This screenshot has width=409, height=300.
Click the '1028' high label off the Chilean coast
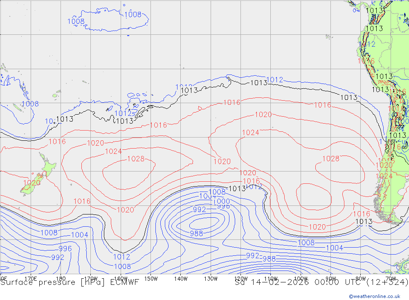(331, 159)
